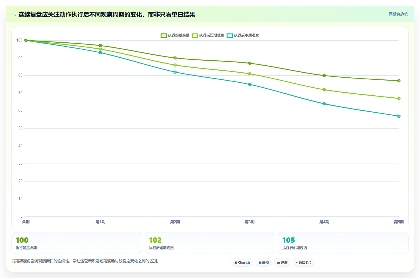
Task: Click the light green data point at 第1期
Action: click(x=100, y=49)
